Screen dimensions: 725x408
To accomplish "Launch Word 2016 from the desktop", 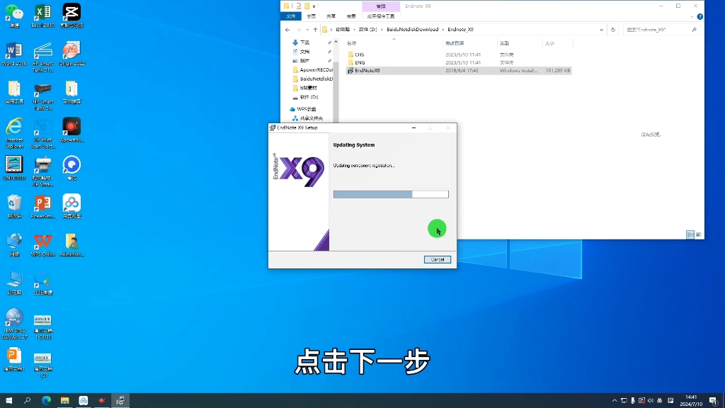I will click(x=14, y=54).
